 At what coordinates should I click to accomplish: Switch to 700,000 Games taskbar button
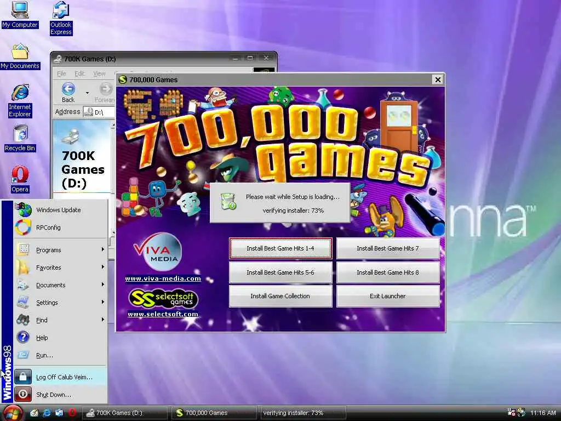pyautogui.click(x=214, y=413)
